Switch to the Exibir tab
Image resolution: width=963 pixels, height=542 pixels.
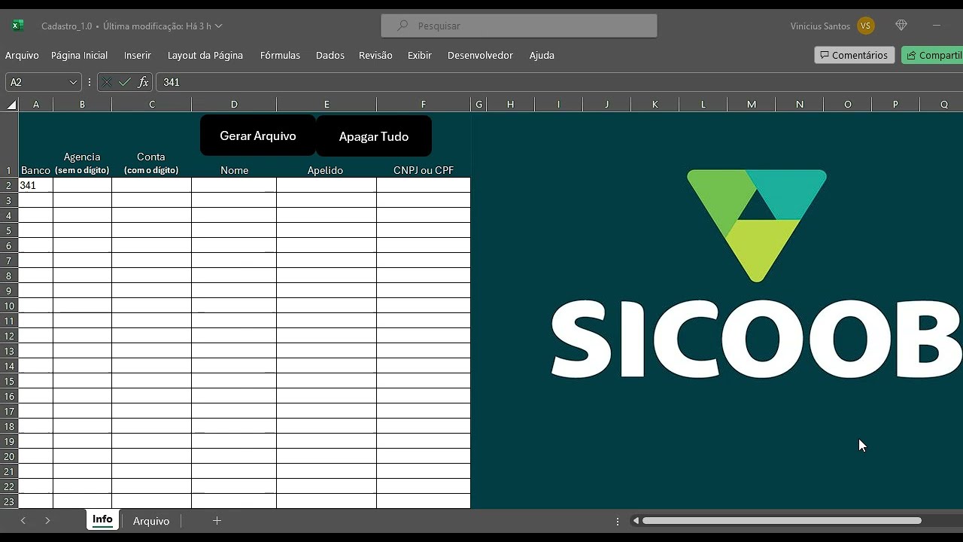pos(420,55)
